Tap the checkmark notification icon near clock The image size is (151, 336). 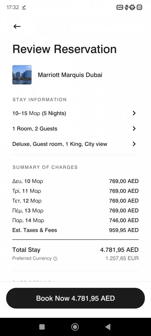click(x=24, y=7)
